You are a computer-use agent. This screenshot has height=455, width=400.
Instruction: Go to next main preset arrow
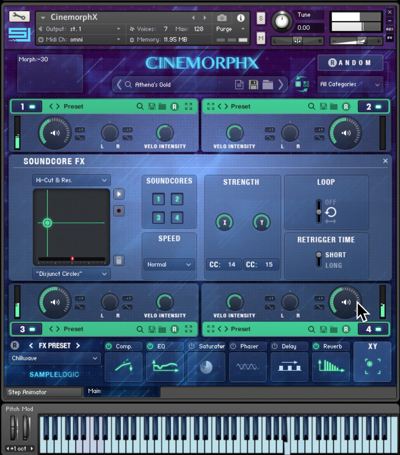pyautogui.click(x=281, y=85)
